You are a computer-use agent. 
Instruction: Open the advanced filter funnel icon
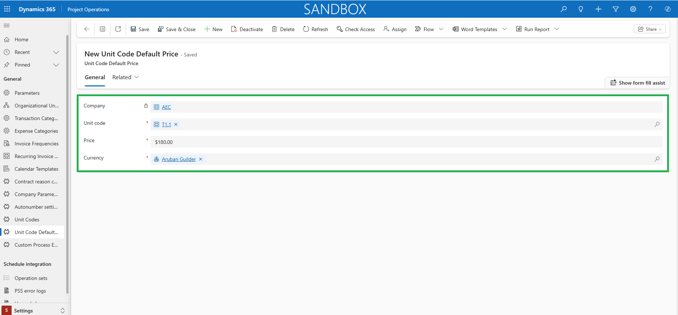(x=616, y=9)
